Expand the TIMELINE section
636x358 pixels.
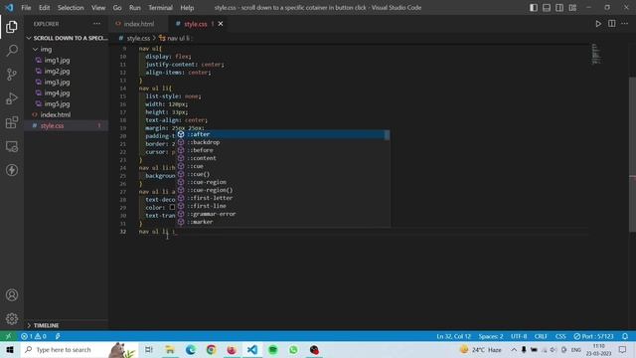67,325
